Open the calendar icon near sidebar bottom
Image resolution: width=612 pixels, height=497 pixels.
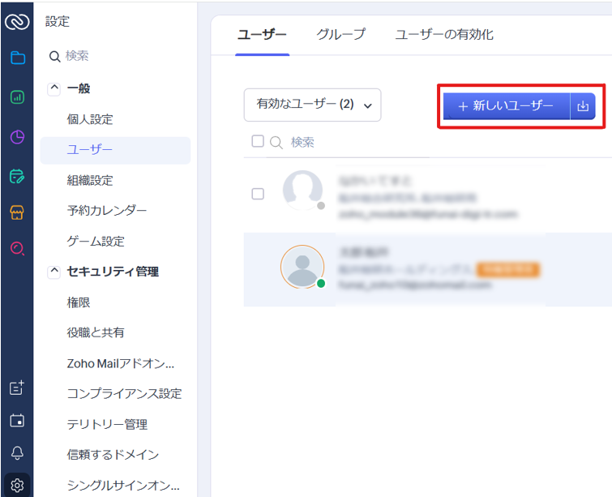(17, 421)
